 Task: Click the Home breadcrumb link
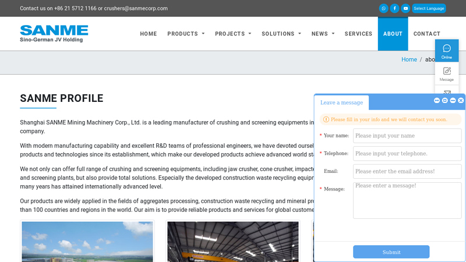point(409,59)
